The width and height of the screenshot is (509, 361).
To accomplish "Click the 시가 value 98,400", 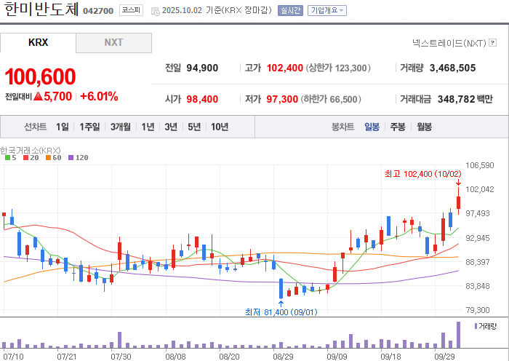I will point(202,99).
